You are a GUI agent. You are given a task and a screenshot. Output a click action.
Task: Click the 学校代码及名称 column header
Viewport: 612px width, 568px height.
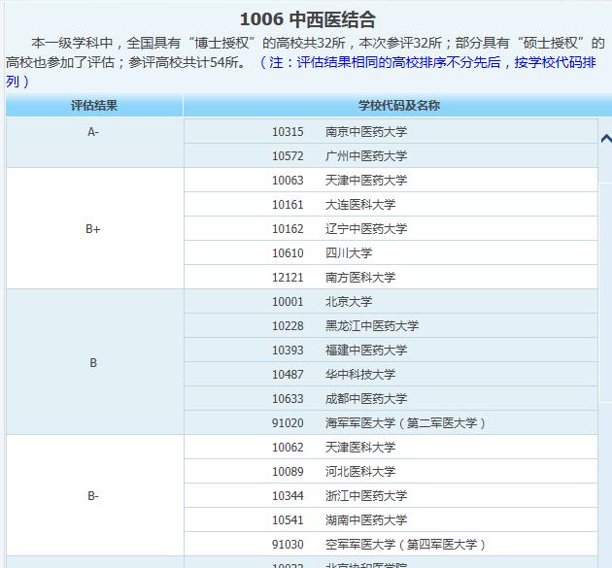[398, 105]
